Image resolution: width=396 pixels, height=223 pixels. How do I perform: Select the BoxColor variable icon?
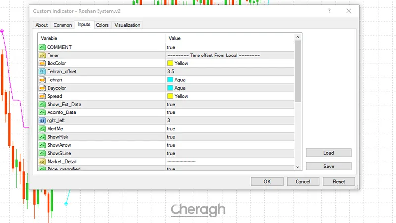click(x=42, y=63)
